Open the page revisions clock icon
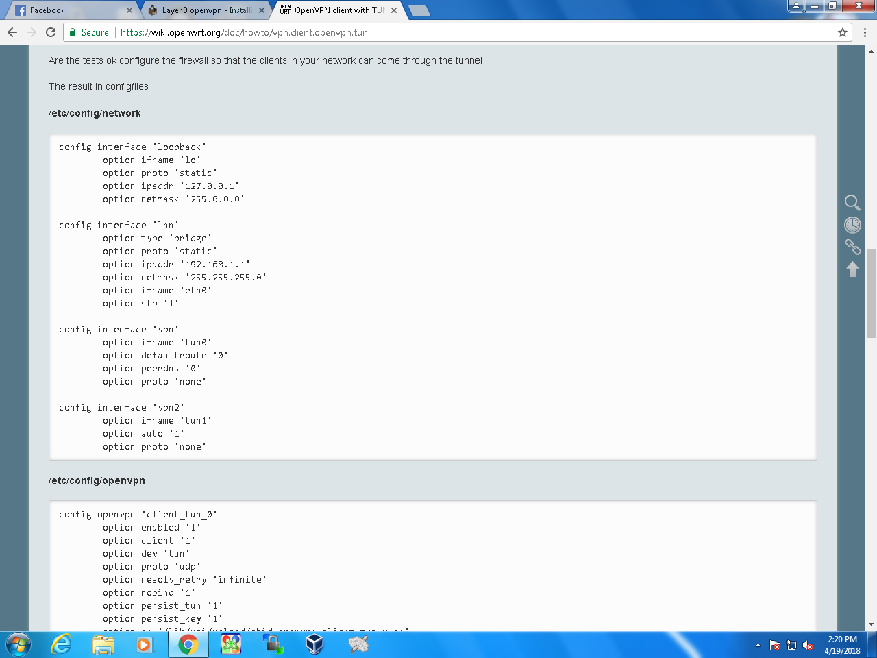 tap(852, 225)
